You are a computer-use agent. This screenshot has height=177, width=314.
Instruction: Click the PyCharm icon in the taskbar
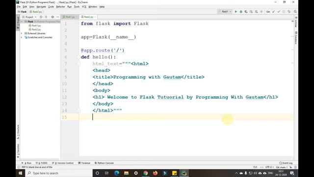coord(184,173)
